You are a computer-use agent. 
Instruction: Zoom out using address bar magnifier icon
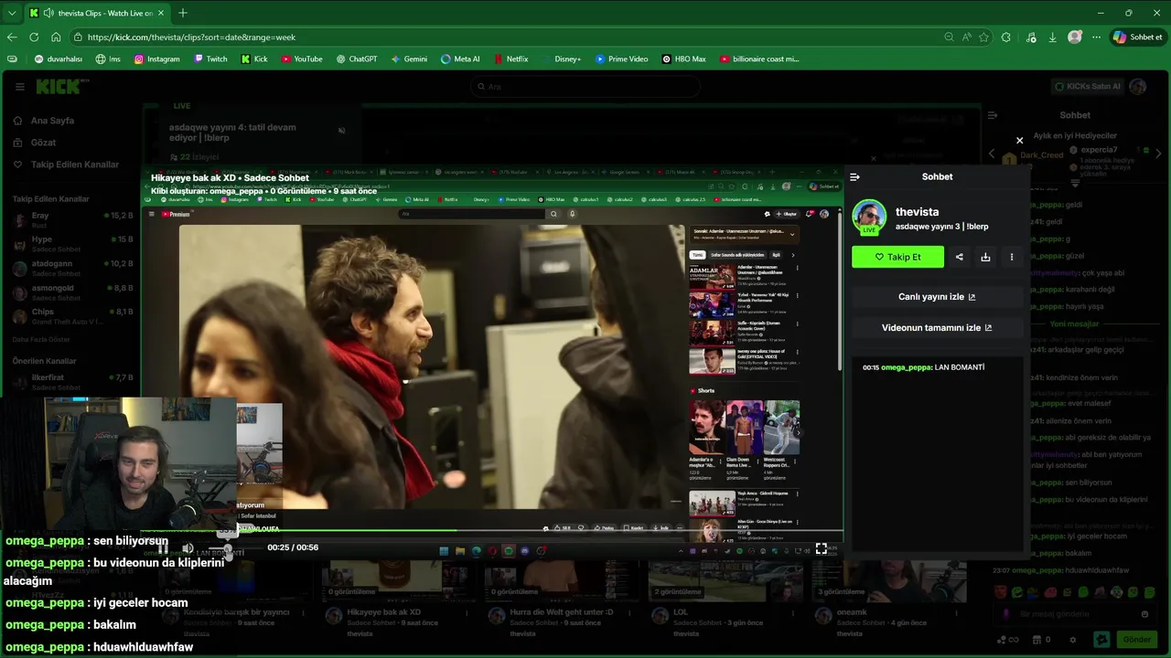pyautogui.click(x=949, y=37)
